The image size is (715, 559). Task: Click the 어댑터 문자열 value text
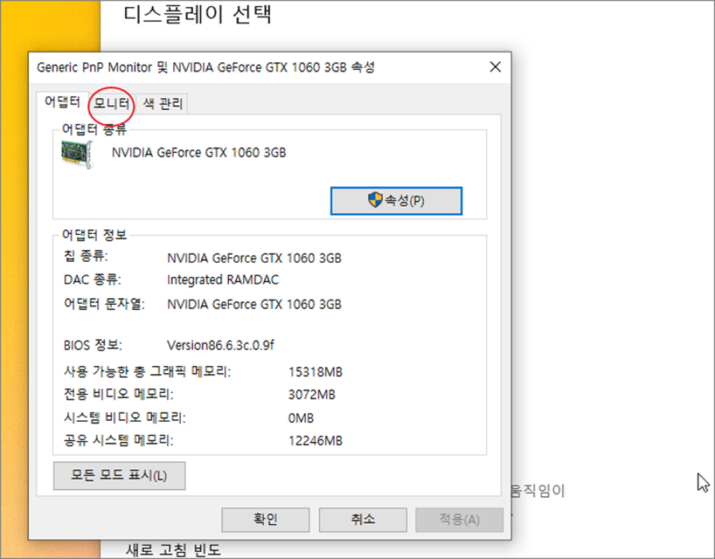(254, 305)
